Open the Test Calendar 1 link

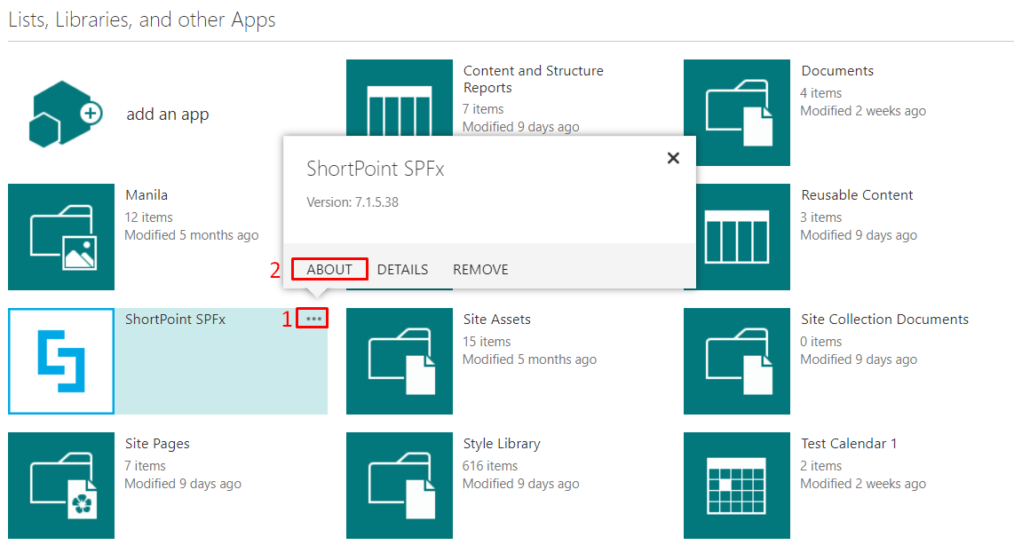click(849, 444)
